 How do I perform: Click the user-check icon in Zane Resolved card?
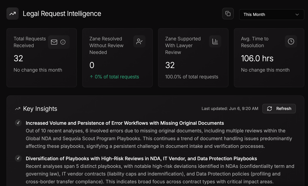tap(139, 41)
